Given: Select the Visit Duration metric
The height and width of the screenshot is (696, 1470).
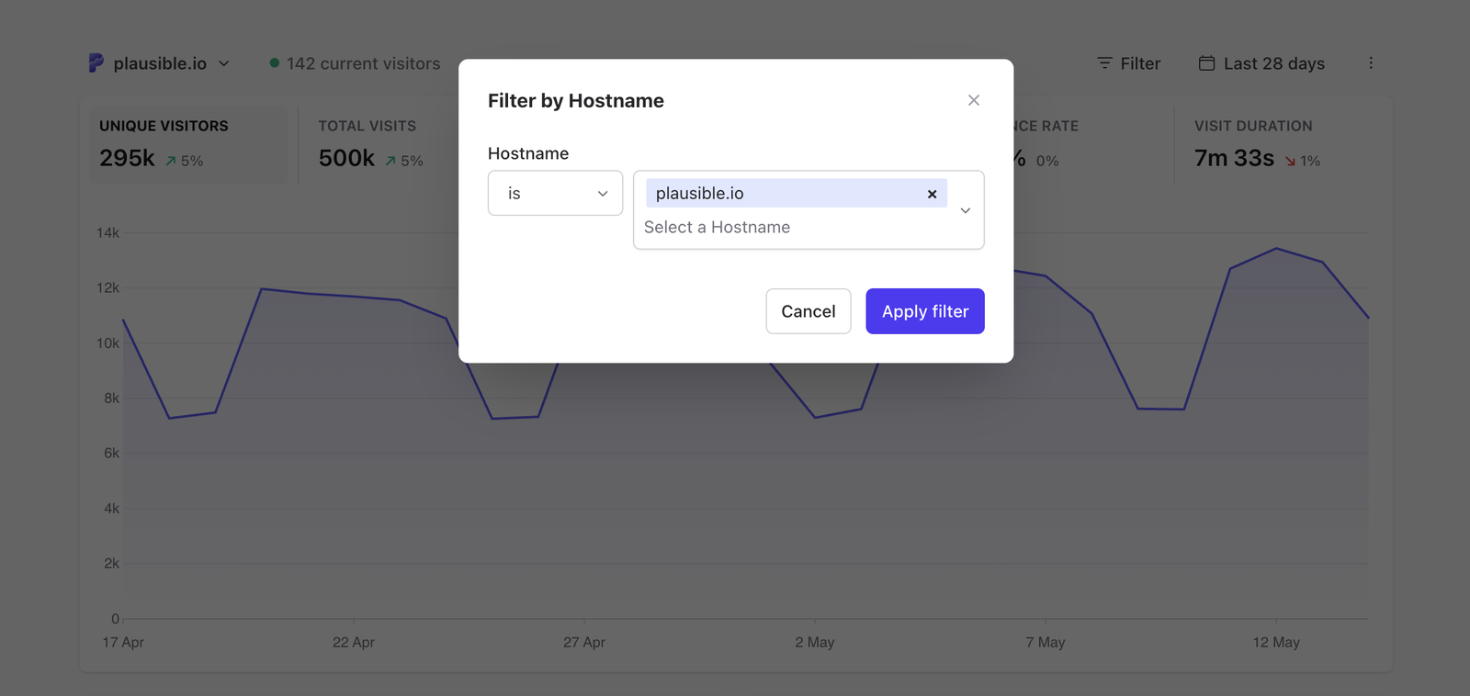Looking at the screenshot, I should pyautogui.click(x=1257, y=145).
